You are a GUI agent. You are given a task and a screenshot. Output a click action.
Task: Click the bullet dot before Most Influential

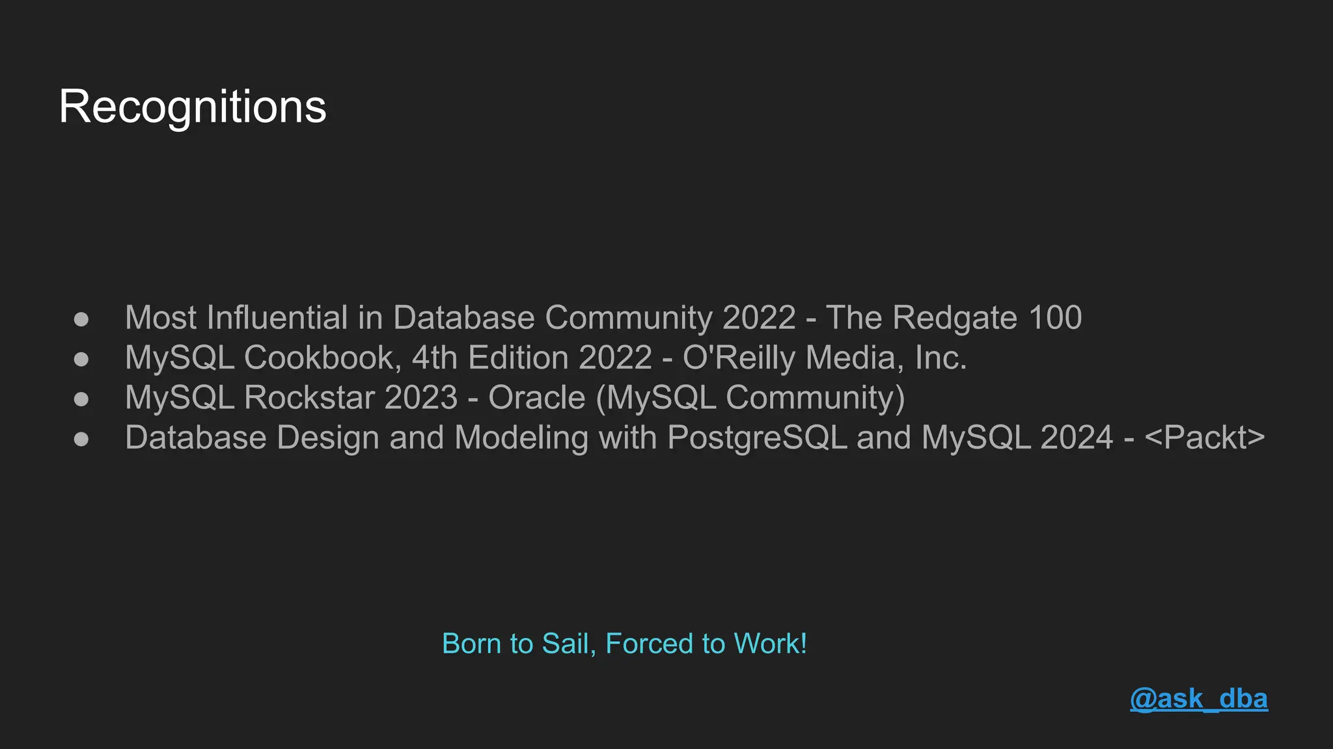coord(81,319)
